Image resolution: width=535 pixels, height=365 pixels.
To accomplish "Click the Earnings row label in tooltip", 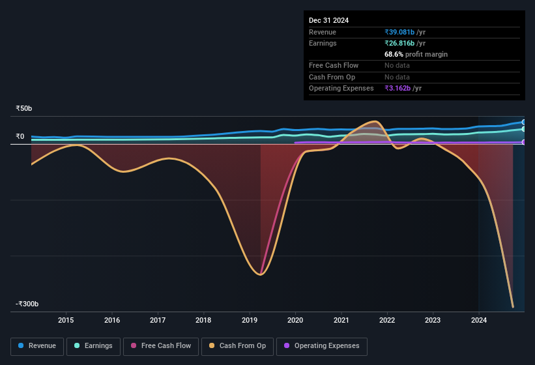I will click(323, 43).
